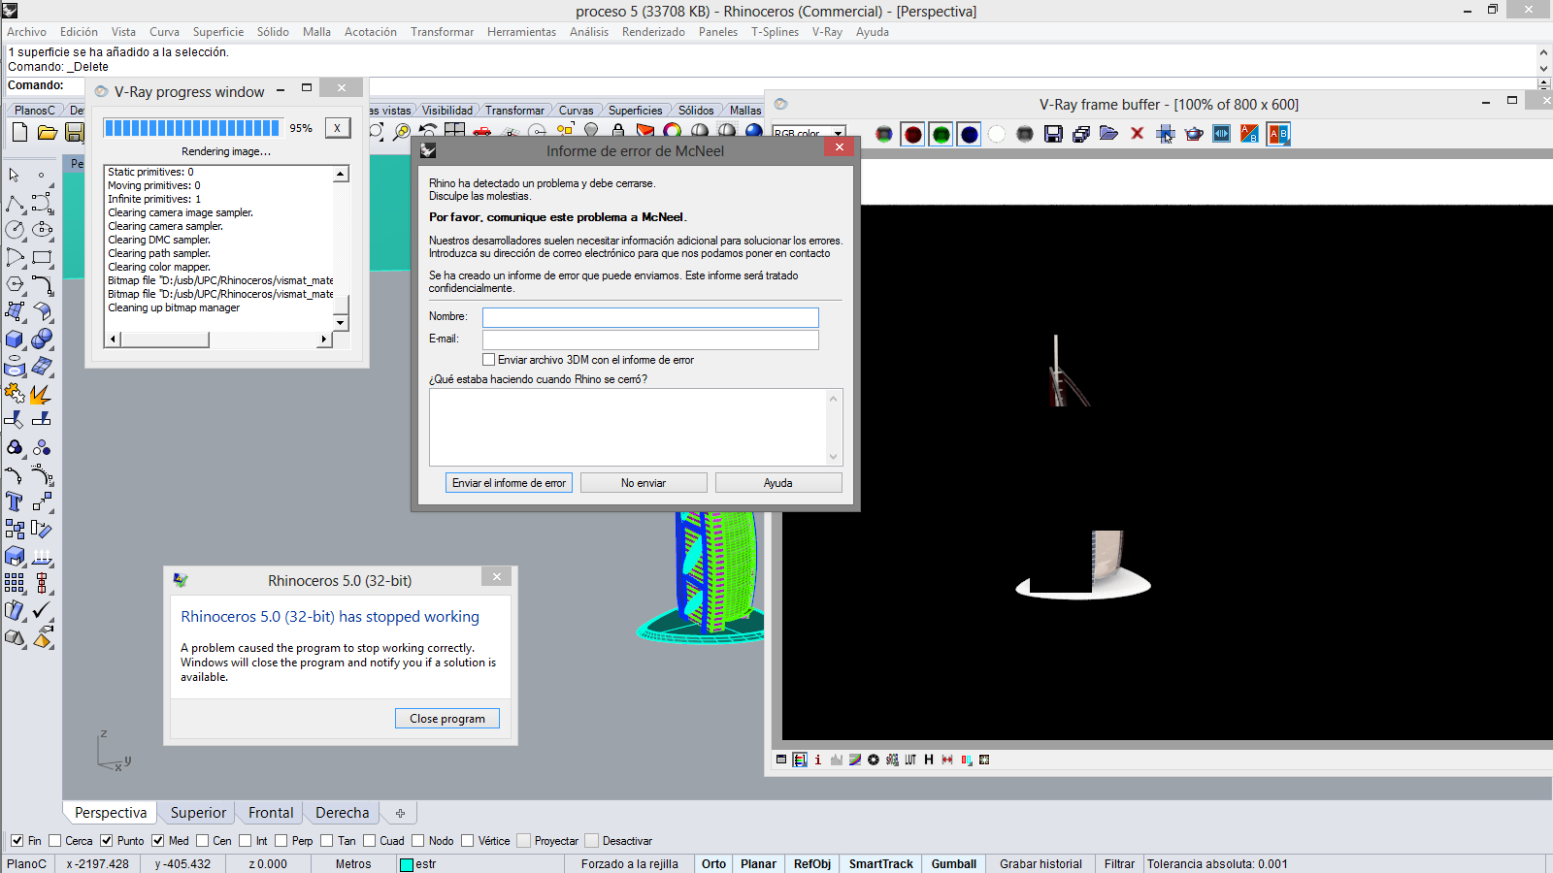Save all image channels in frame buffer
1553x873 pixels.
pos(1081,134)
